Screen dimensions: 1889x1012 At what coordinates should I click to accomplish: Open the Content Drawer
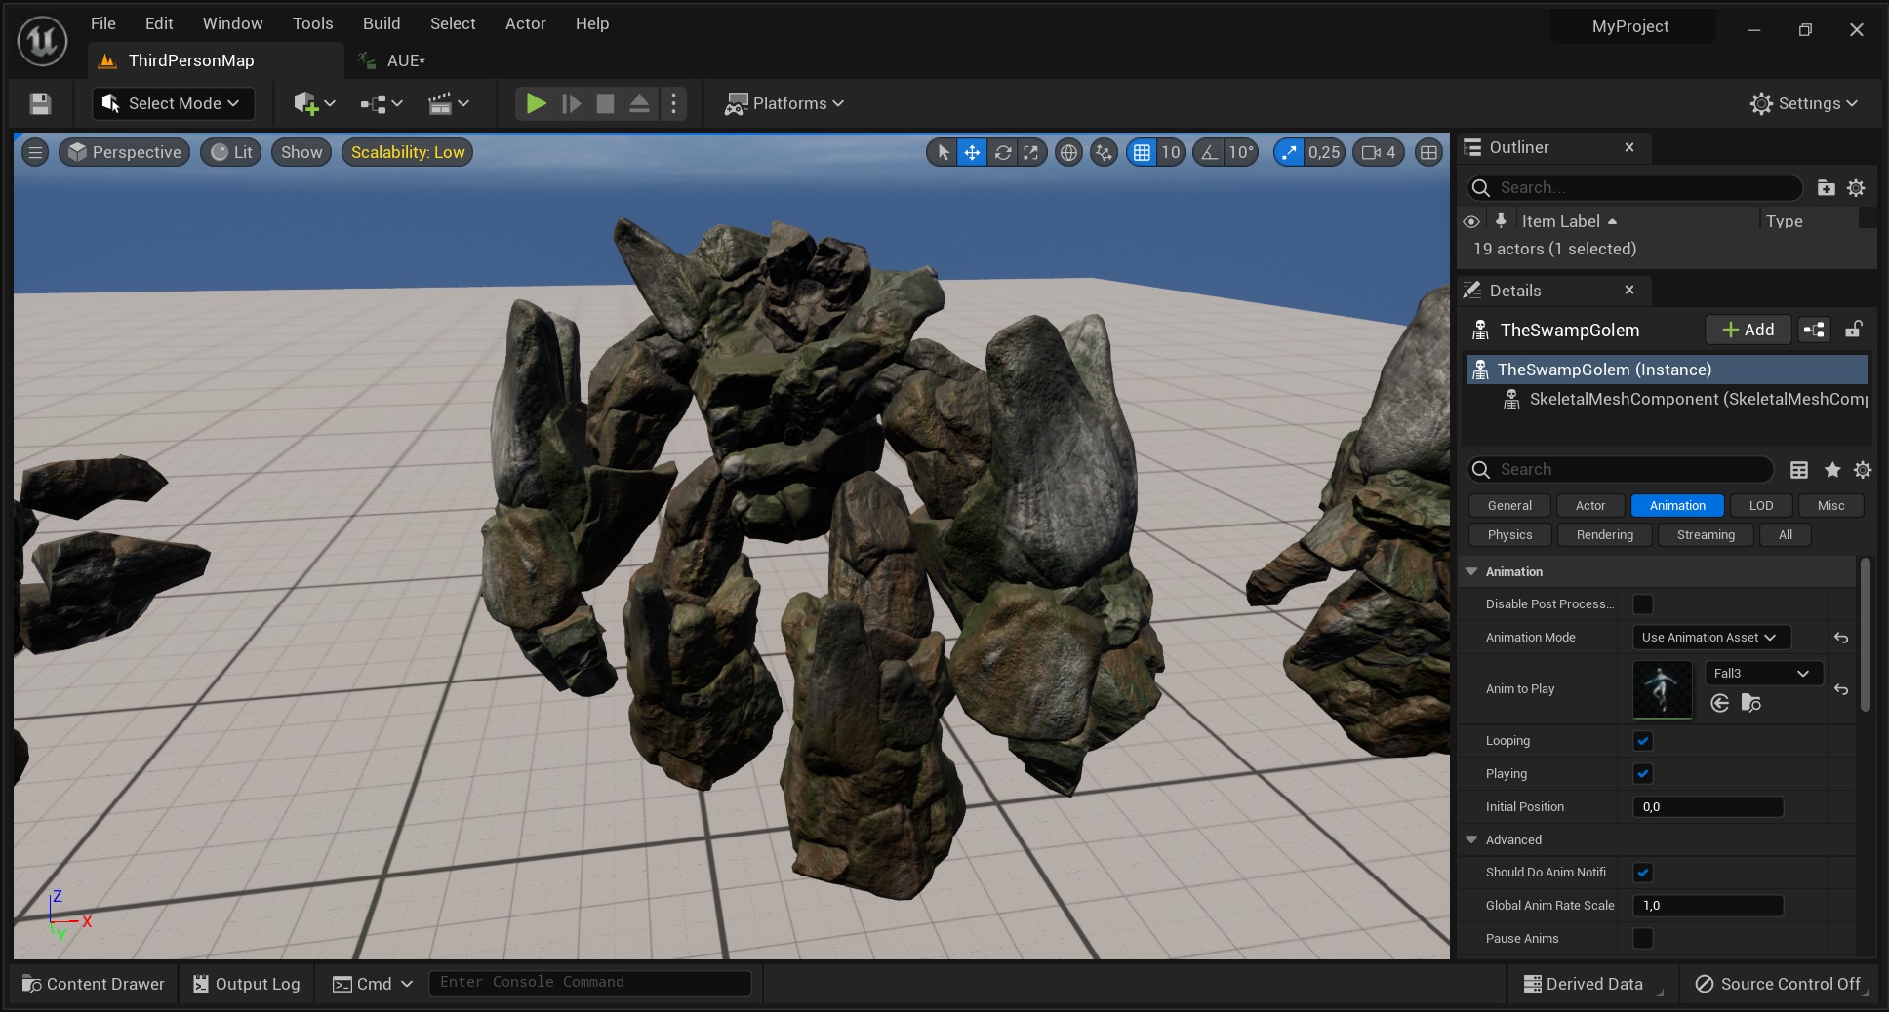pyautogui.click(x=94, y=984)
